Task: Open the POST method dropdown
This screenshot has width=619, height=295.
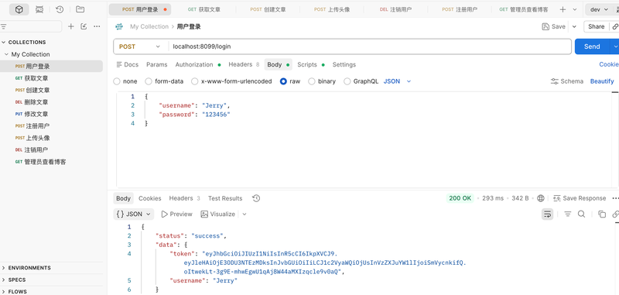Action: 140,46
